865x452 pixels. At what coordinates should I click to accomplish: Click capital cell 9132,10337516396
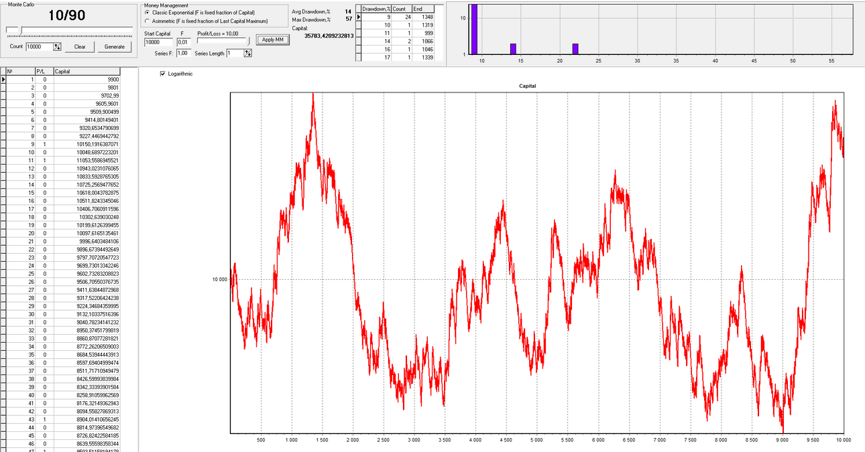(x=86, y=314)
